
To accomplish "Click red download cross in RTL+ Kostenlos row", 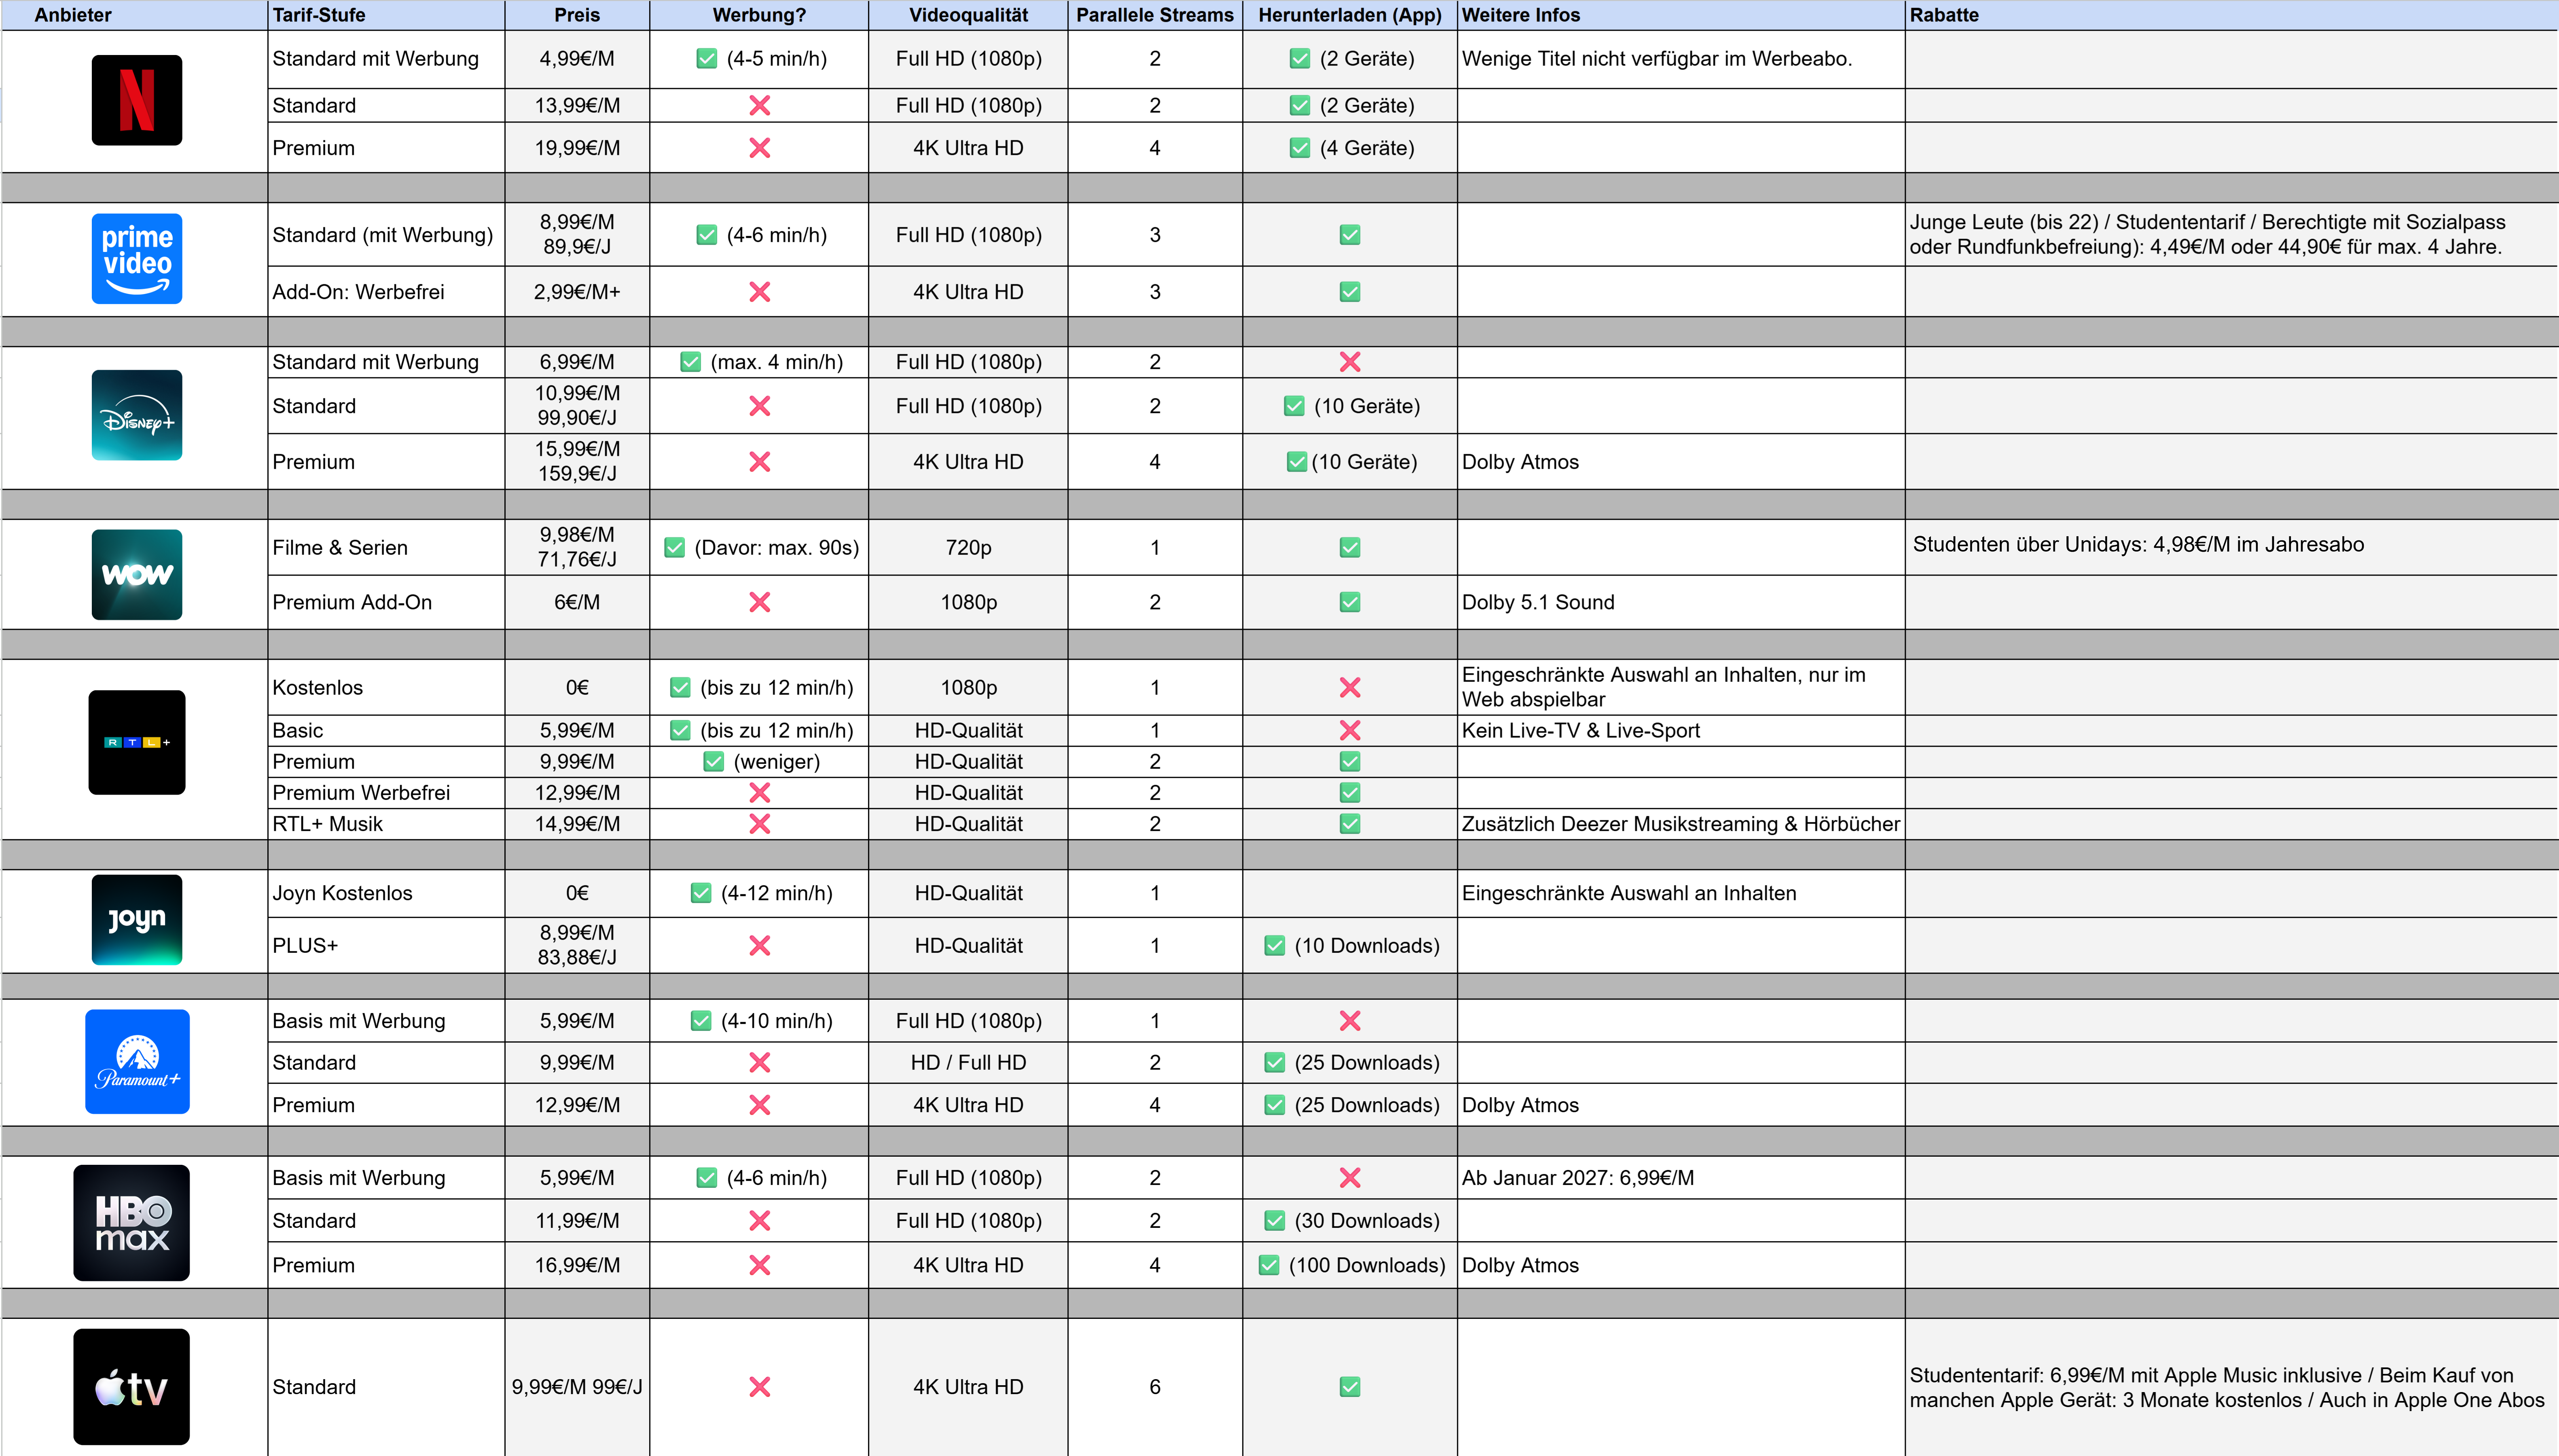I will point(1350,688).
